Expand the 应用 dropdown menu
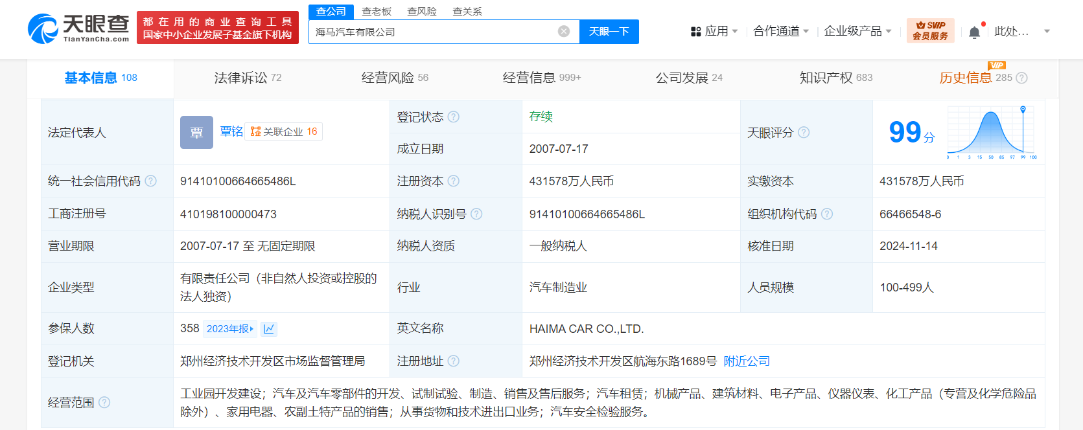 715,31
